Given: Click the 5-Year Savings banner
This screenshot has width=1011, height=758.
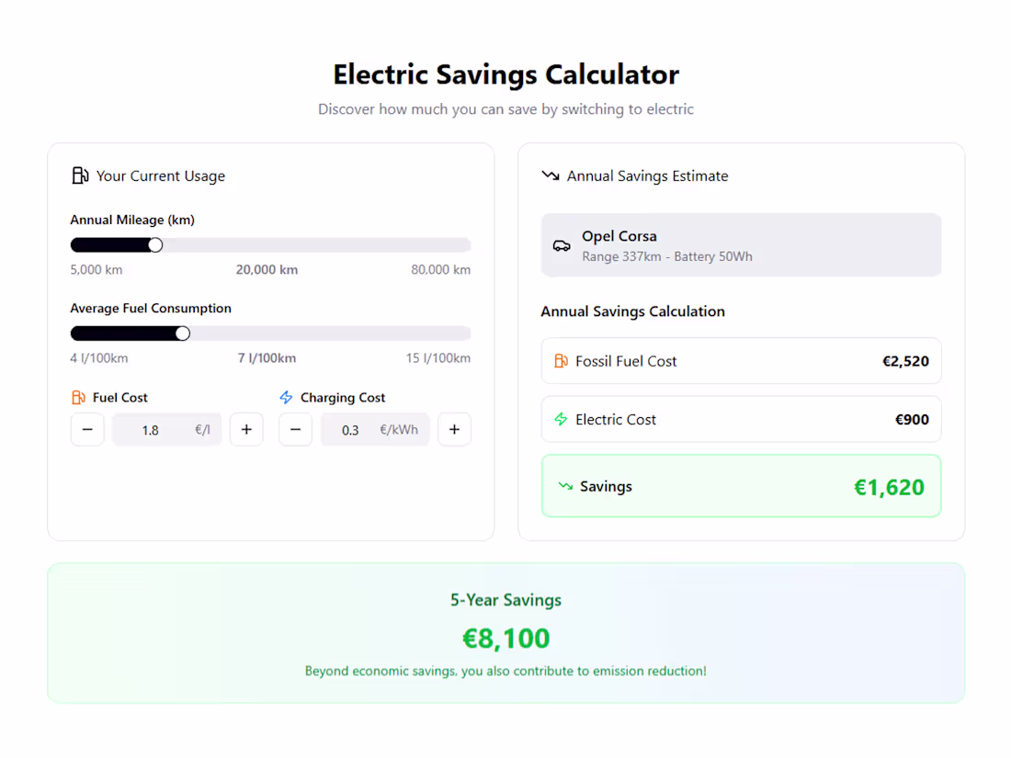Looking at the screenshot, I should [x=505, y=633].
